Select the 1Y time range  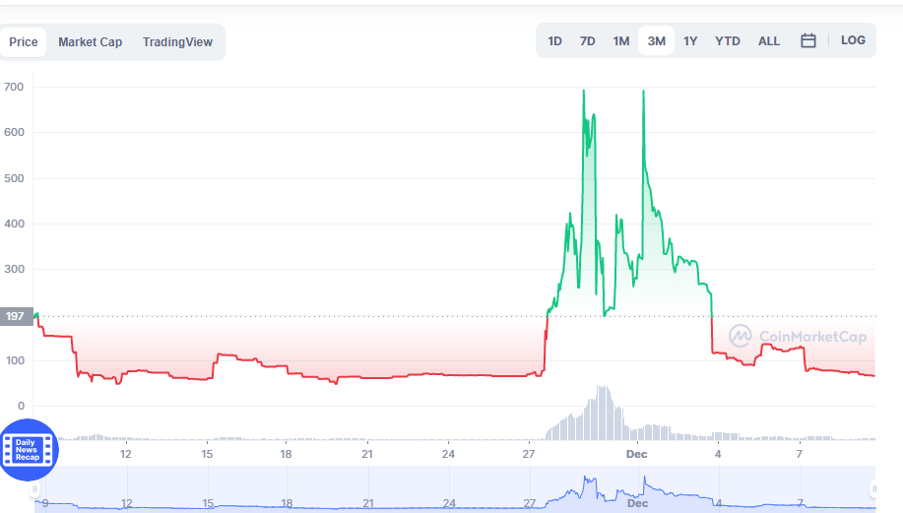point(690,41)
